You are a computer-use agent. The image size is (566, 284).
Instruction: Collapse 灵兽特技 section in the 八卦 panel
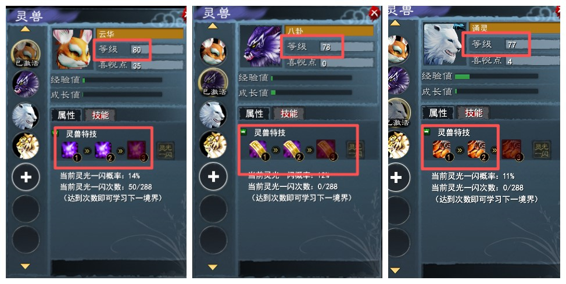[x=245, y=132]
